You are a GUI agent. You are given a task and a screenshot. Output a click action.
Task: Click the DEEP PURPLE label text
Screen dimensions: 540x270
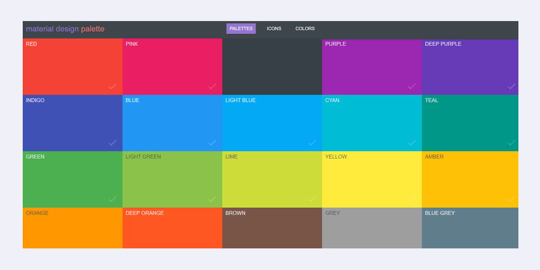443,44
